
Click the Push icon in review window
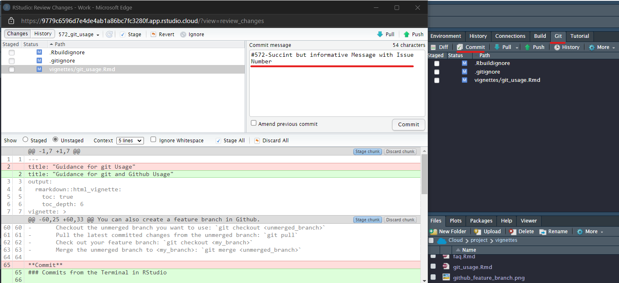point(406,35)
